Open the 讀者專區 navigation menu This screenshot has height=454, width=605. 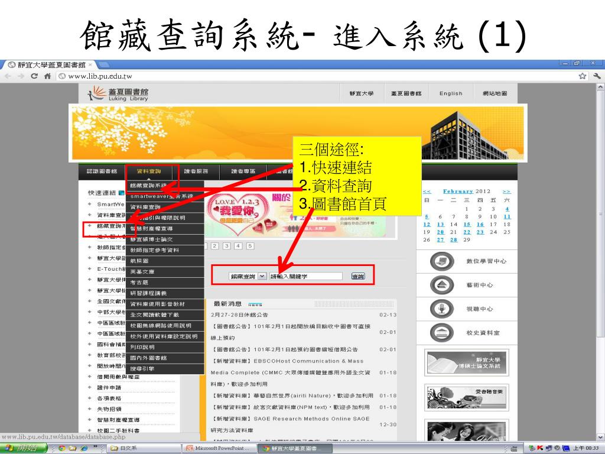pos(243,171)
